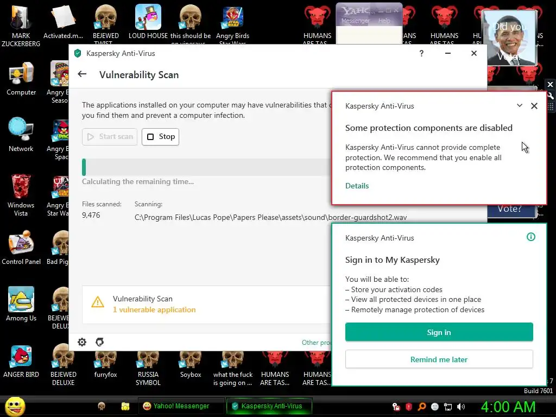Click yellow warning triangle icon
The image size is (556, 417).
coord(98,302)
